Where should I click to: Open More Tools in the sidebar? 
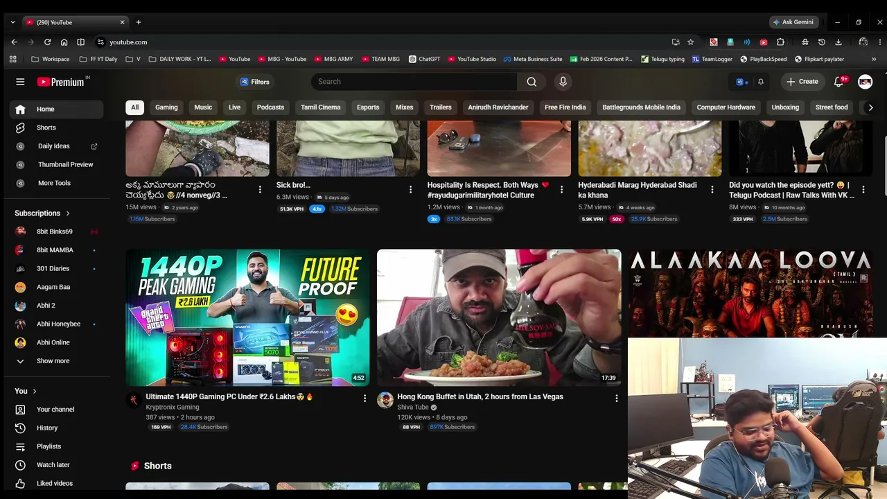pos(55,183)
